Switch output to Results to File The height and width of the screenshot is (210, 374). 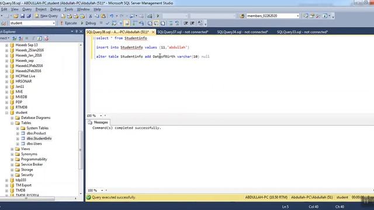[x=162, y=23]
